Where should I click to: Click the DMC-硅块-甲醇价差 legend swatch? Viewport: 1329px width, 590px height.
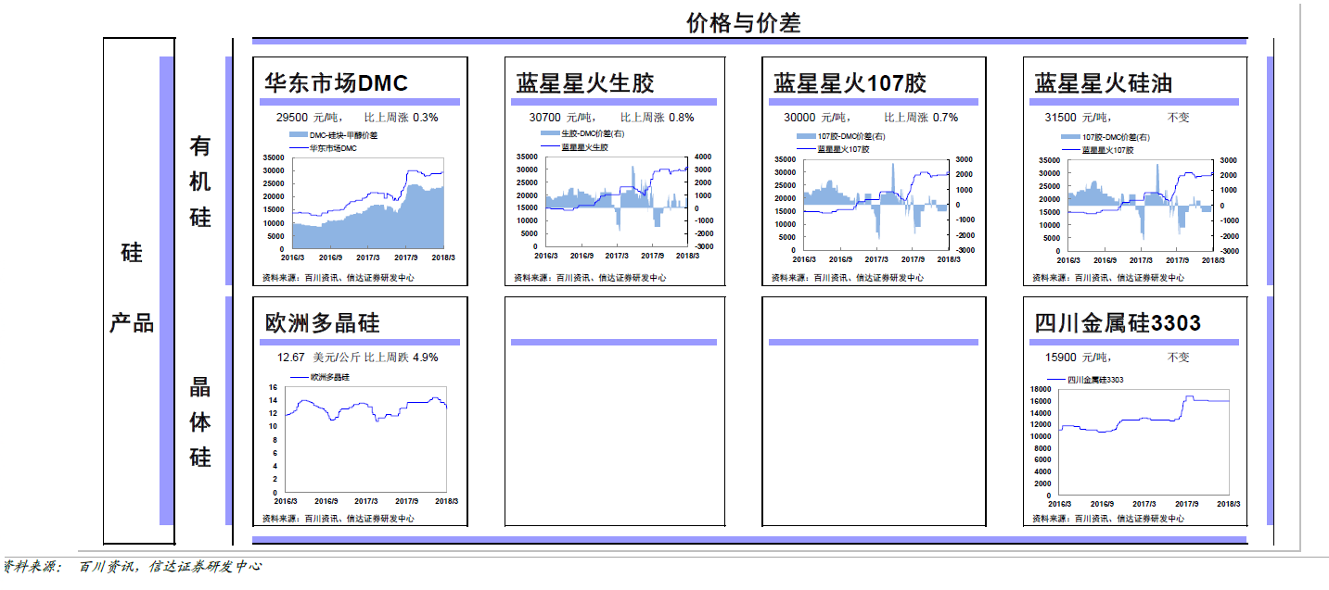pyautogui.click(x=299, y=135)
